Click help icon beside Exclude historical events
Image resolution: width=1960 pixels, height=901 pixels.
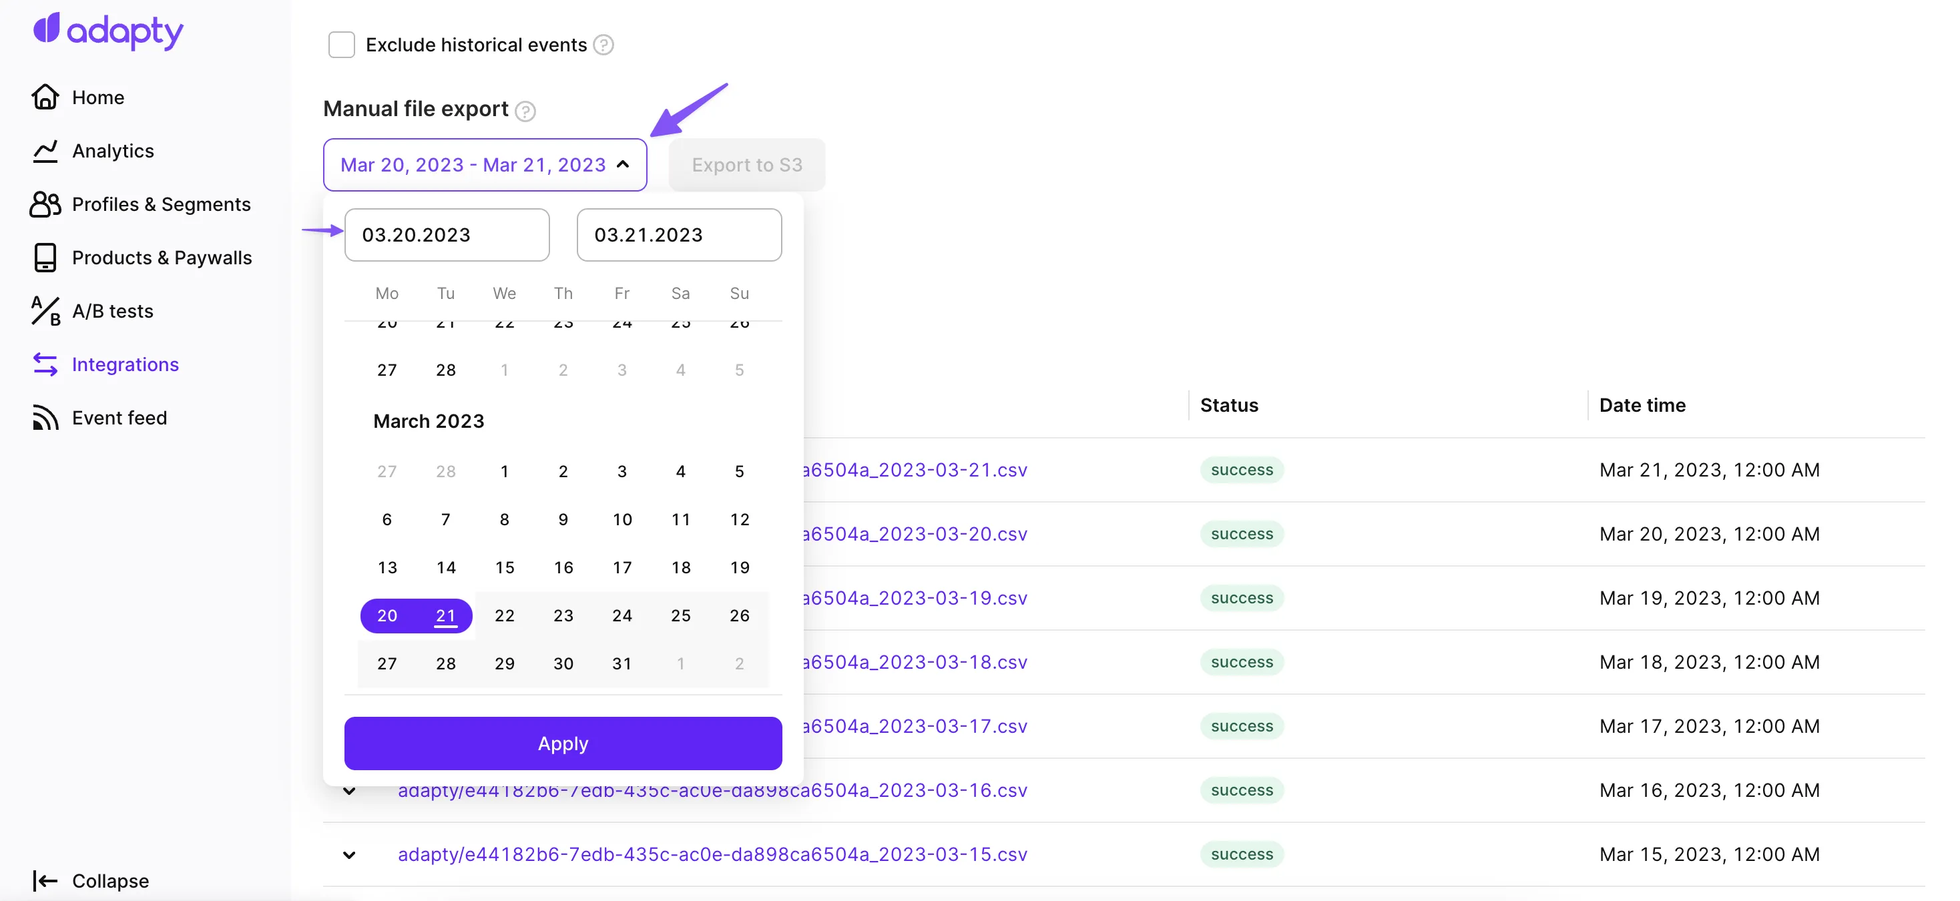[x=603, y=45]
